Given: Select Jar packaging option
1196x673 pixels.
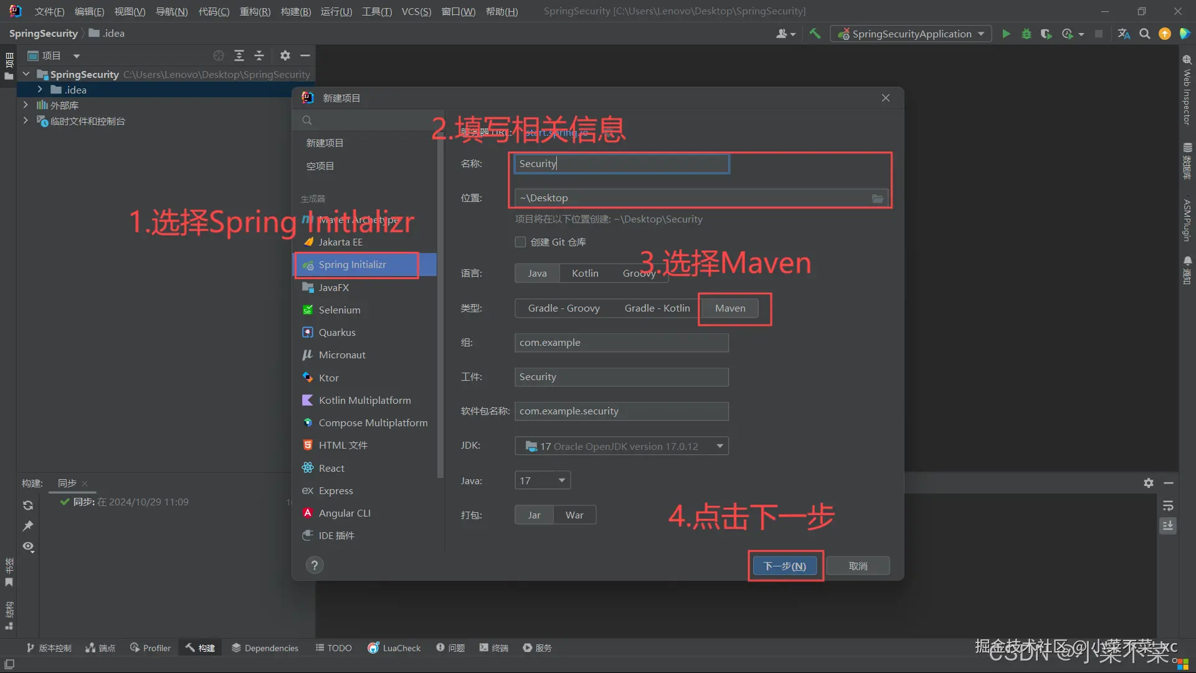Looking at the screenshot, I should (x=533, y=514).
